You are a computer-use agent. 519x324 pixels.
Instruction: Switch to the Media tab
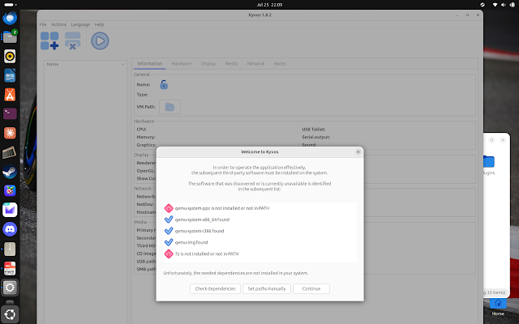point(231,63)
